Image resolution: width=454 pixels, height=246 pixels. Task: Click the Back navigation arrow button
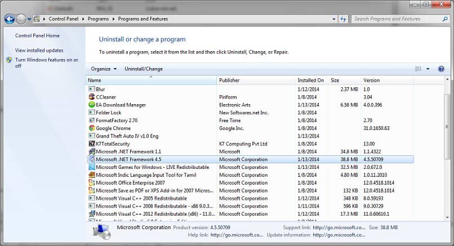coord(10,19)
